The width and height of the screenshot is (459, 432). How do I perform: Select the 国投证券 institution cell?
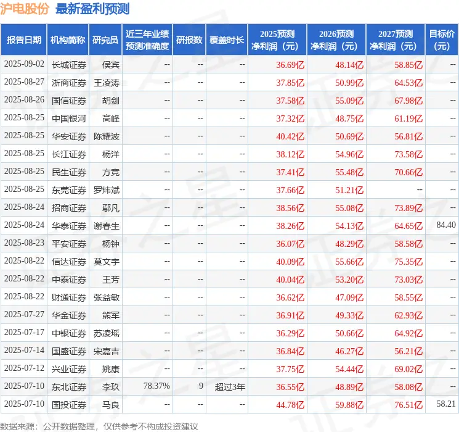pyautogui.click(x=69, y=405)
